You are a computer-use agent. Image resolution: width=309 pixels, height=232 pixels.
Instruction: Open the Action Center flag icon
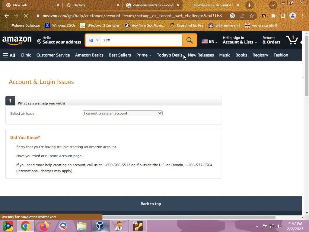pyautogui.click(x=264, y=226)
